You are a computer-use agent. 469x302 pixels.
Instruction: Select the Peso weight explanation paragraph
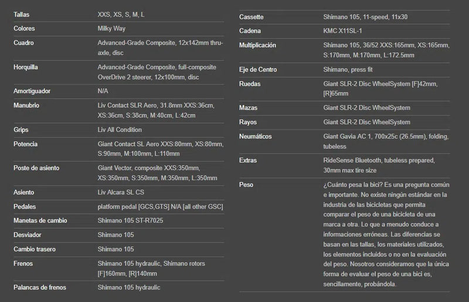tap(386, 235)
